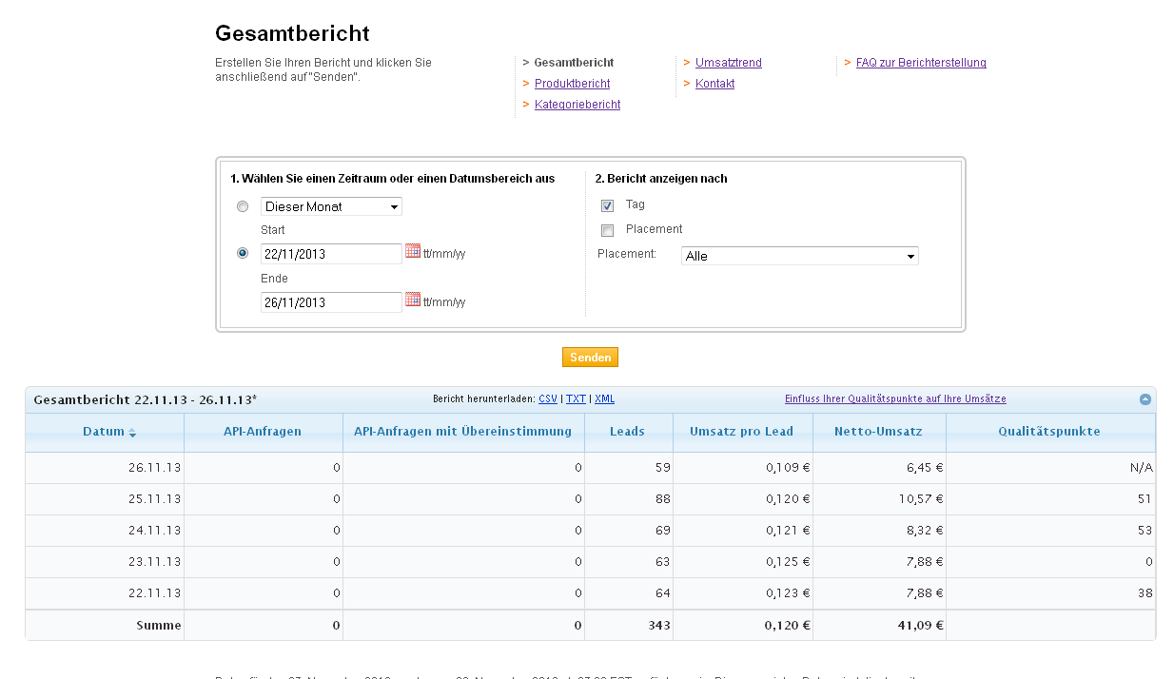Select the custom date range radio button
Image resolution: width=1174 pixels, height=679 pixels.
[x=243, y=253]
